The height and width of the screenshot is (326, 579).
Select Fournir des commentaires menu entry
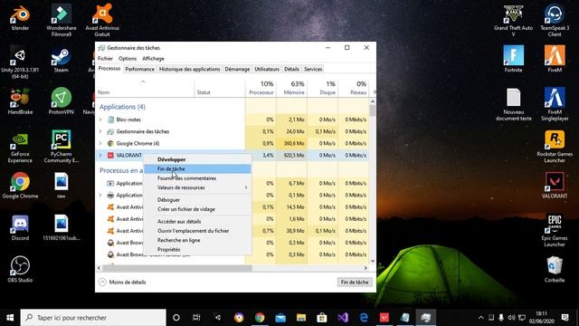pyautogui.click(x=197, y=177)
